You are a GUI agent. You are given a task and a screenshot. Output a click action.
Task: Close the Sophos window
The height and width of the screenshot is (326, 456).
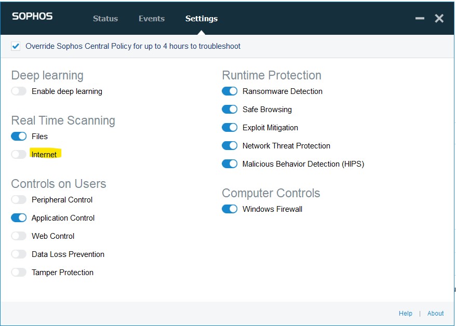439,18
